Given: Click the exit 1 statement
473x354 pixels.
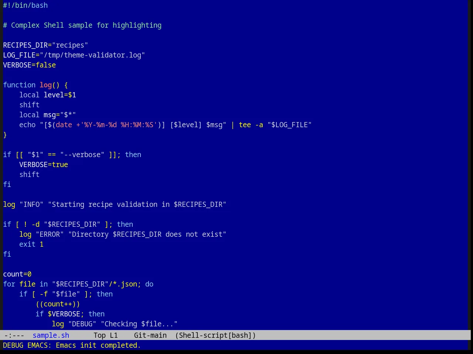Looking at the screenshot, I should (x=31, y=244).
